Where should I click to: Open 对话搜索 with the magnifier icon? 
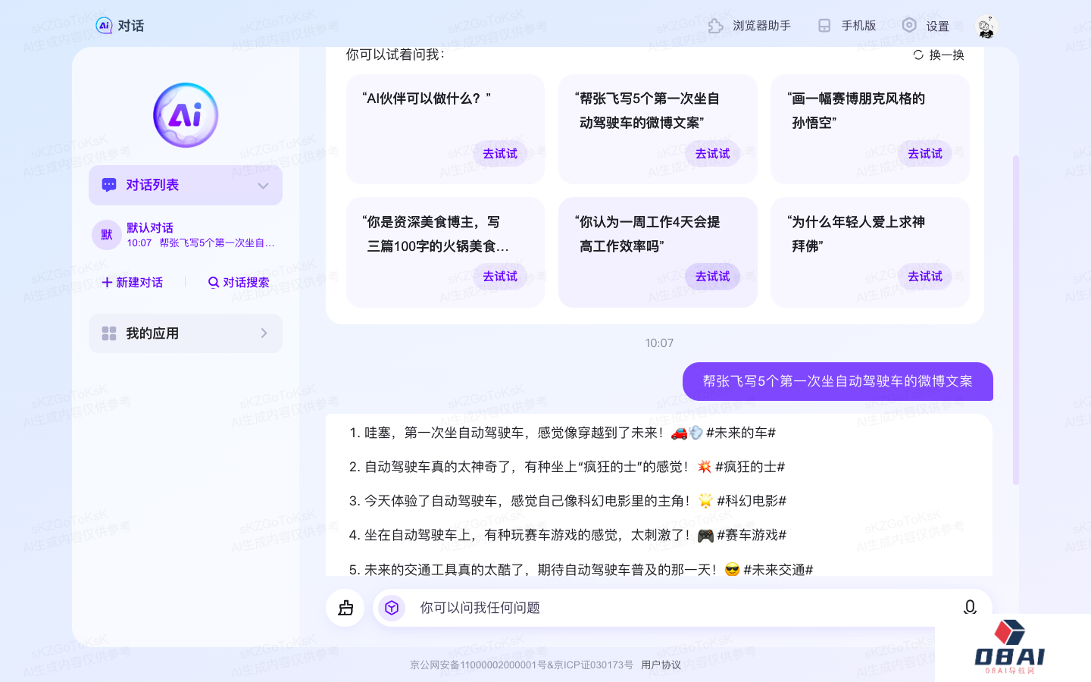point(213,282)
